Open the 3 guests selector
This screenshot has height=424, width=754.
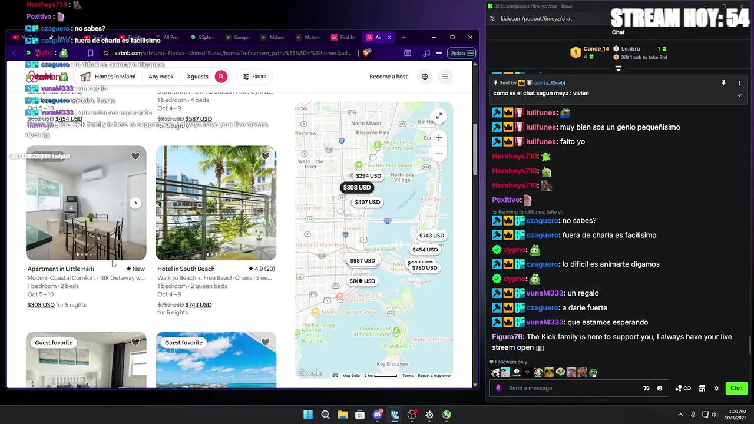197,77
